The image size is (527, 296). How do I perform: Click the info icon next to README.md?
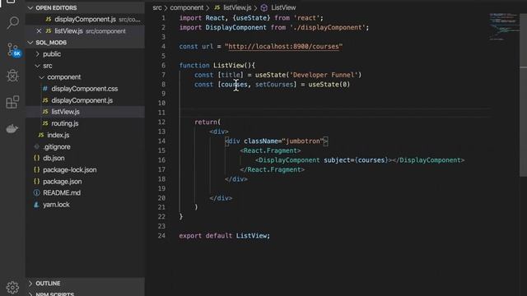click(x=36, y=193)
